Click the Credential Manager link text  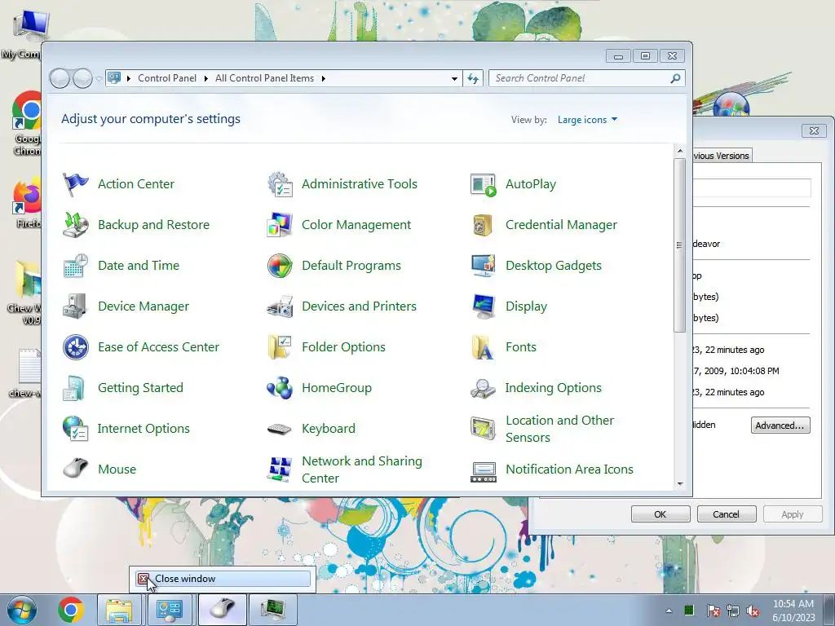point(561,225)
